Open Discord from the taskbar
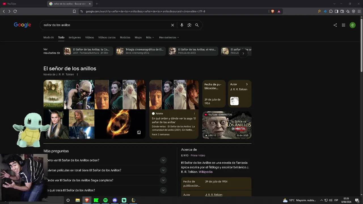This screenshot has width=363, height=204. tap(115, 200)
